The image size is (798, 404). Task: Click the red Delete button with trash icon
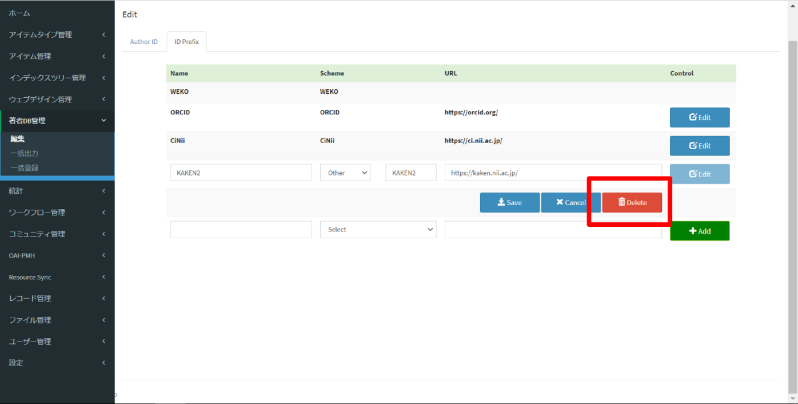632,202
